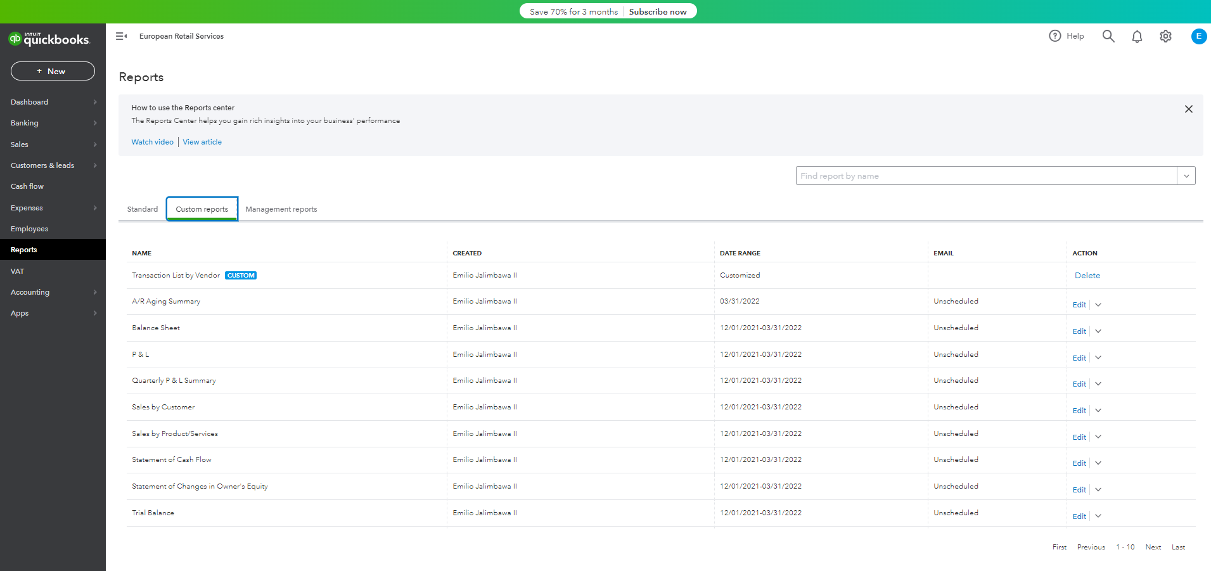This screenshot has height=571, width=1211.
Task: Open action dropdown for Quarterly P & L Summary
Action: pos(1098,384)
